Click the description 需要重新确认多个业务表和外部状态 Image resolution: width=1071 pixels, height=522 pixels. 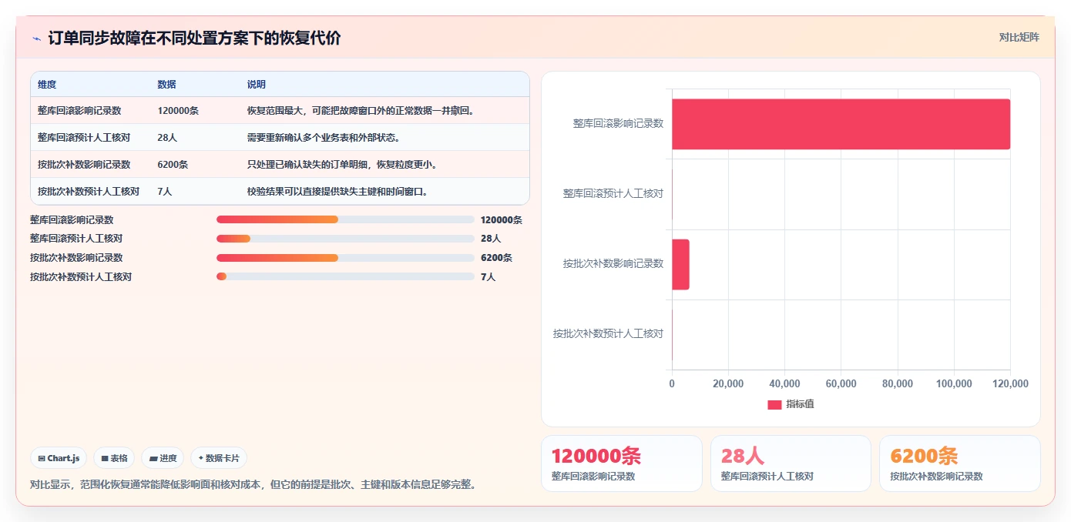[324, 138]
